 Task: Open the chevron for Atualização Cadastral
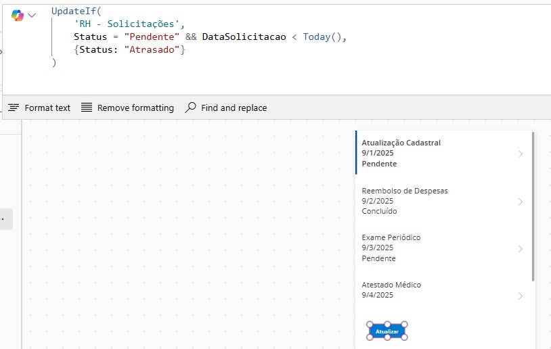(x=520, y=154)
